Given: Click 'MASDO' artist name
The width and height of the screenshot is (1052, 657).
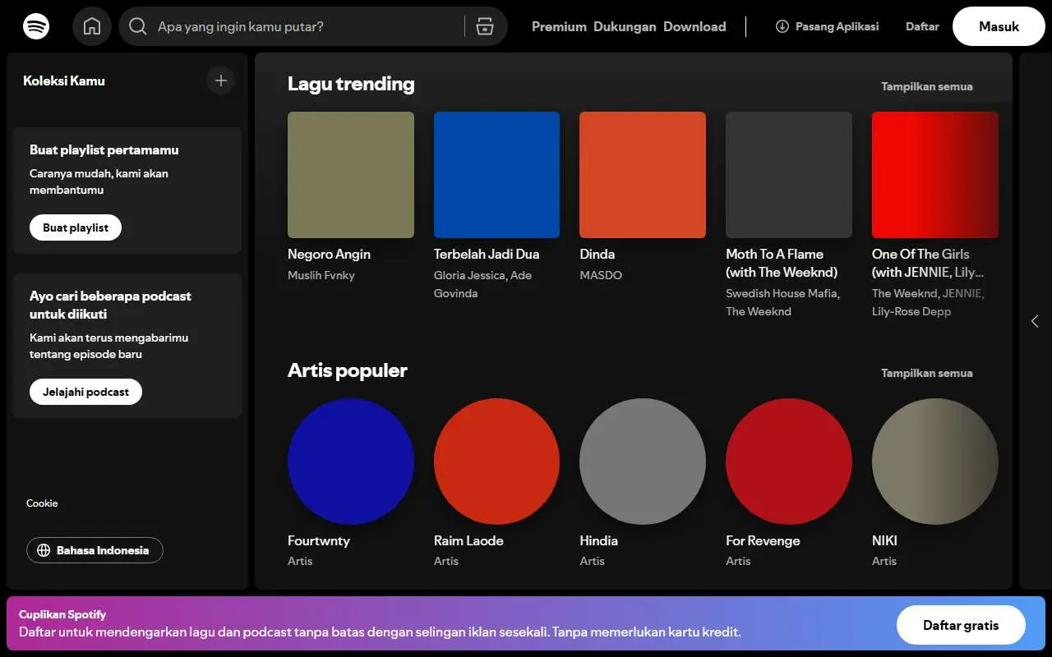Looking at the screenshot, I should (x=601, y=275).
